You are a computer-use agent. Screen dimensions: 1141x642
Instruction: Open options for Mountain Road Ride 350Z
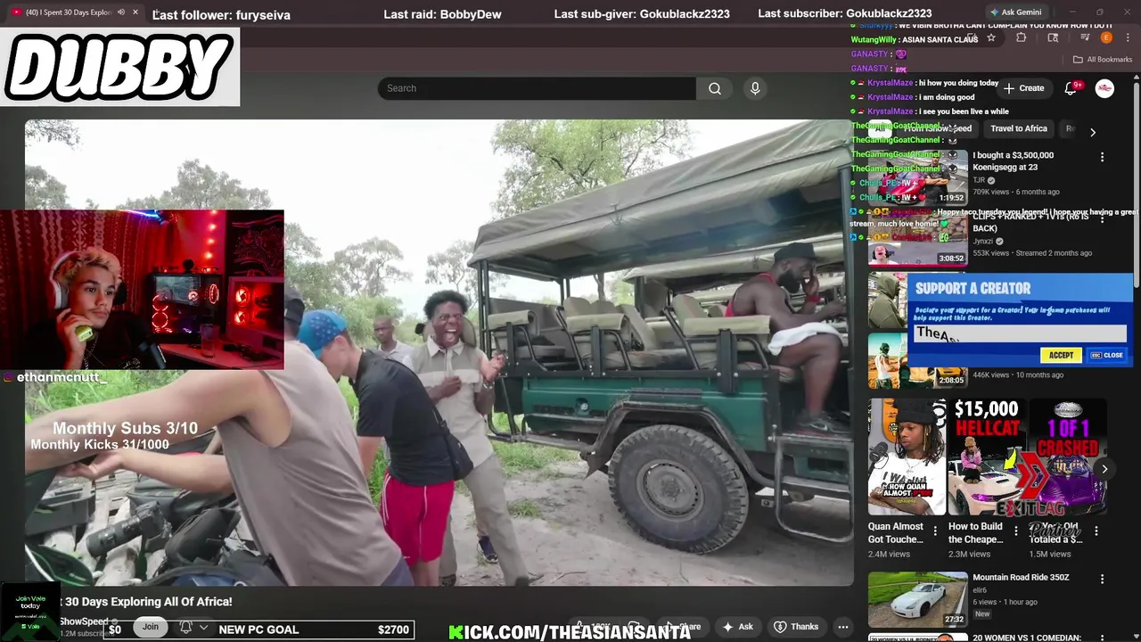point(1102,579)
